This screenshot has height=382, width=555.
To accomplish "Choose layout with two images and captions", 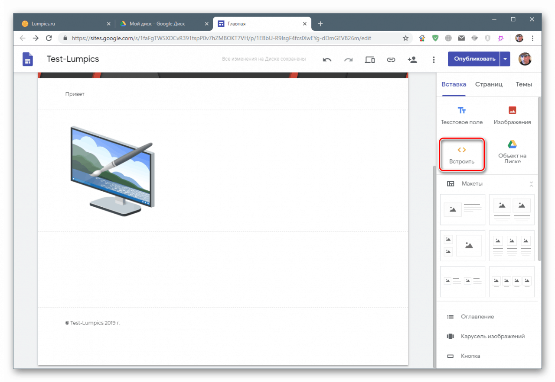I will coord(512,209).
